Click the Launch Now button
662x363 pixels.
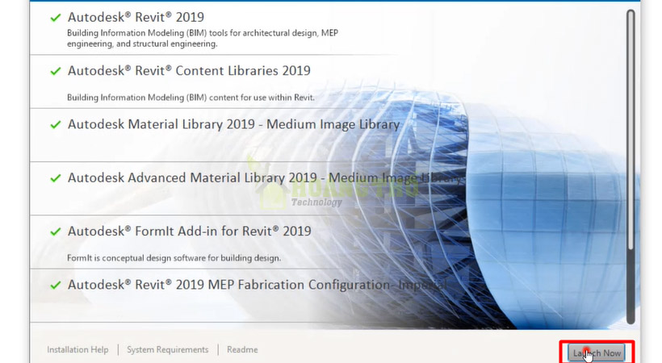click(x=597, y=353)
